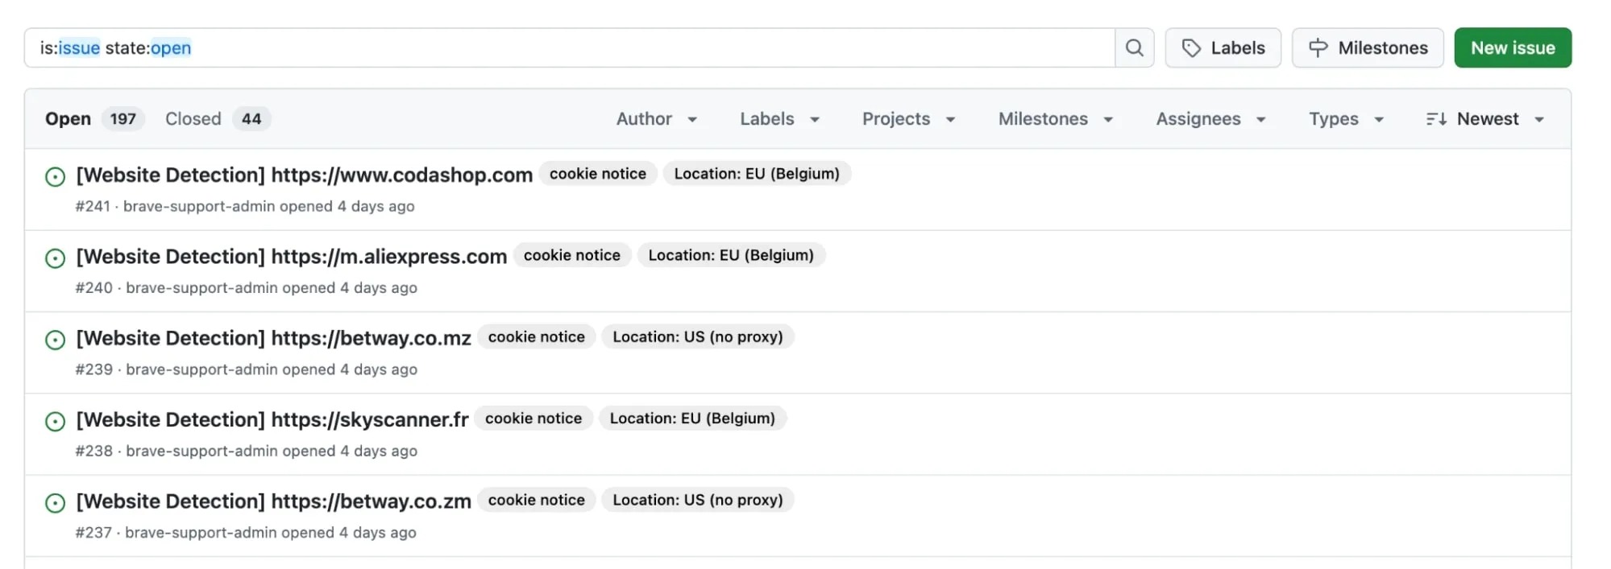Create a New issue
The height and width of the screenshot is (569, 1611).
[1512, 48]
